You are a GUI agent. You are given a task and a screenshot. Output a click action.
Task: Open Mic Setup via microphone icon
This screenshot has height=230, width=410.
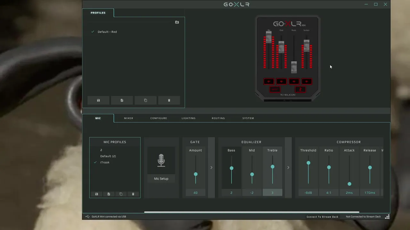tap(161, 160)
